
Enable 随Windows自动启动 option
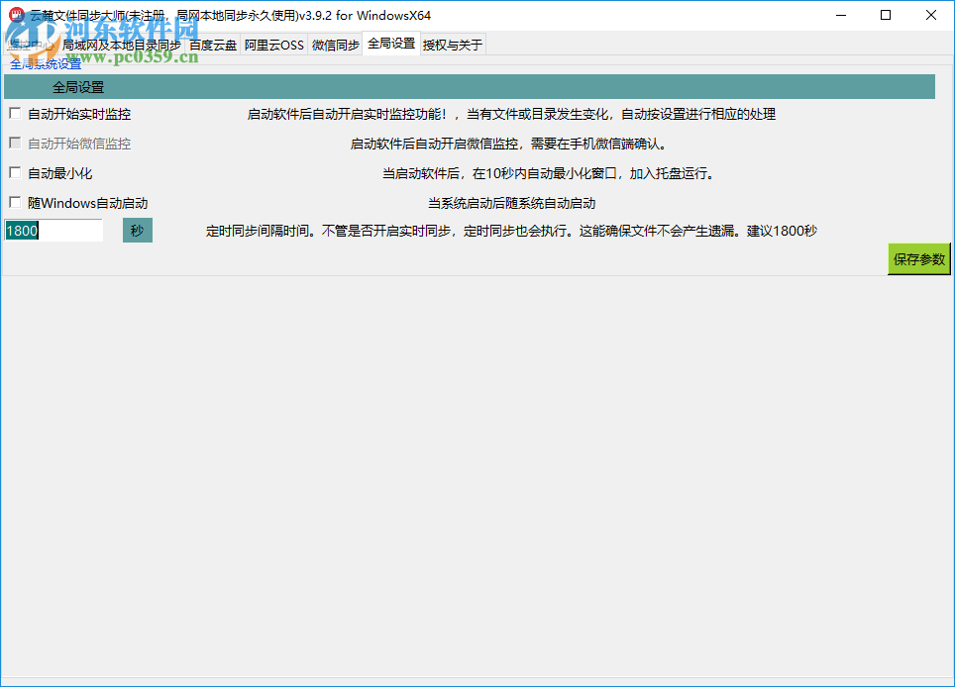point(15,203)
